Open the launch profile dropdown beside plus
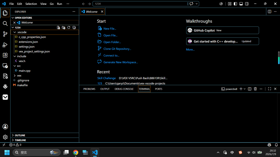This screenshot has width=280, height=157. (245, 89)
